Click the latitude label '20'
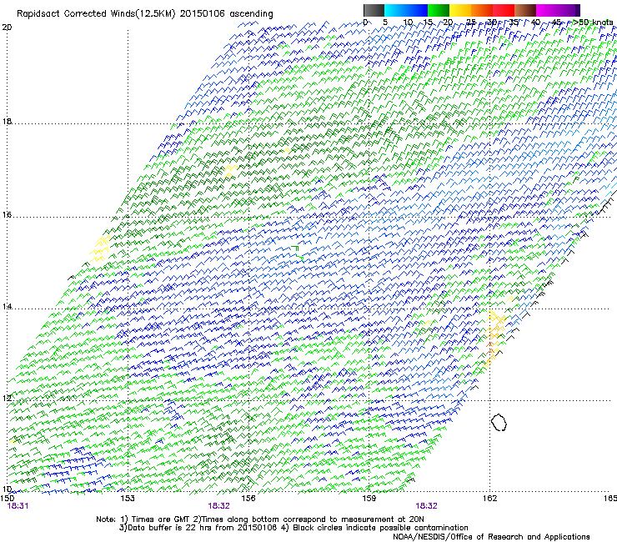Screen dimensions: 617x542 pos(7,28)
